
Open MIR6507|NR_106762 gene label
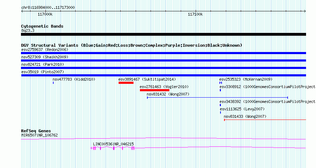39,135
